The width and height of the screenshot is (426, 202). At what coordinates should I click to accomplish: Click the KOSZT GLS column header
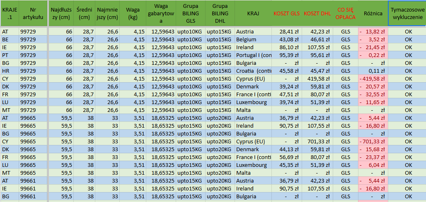coord(286,13)
